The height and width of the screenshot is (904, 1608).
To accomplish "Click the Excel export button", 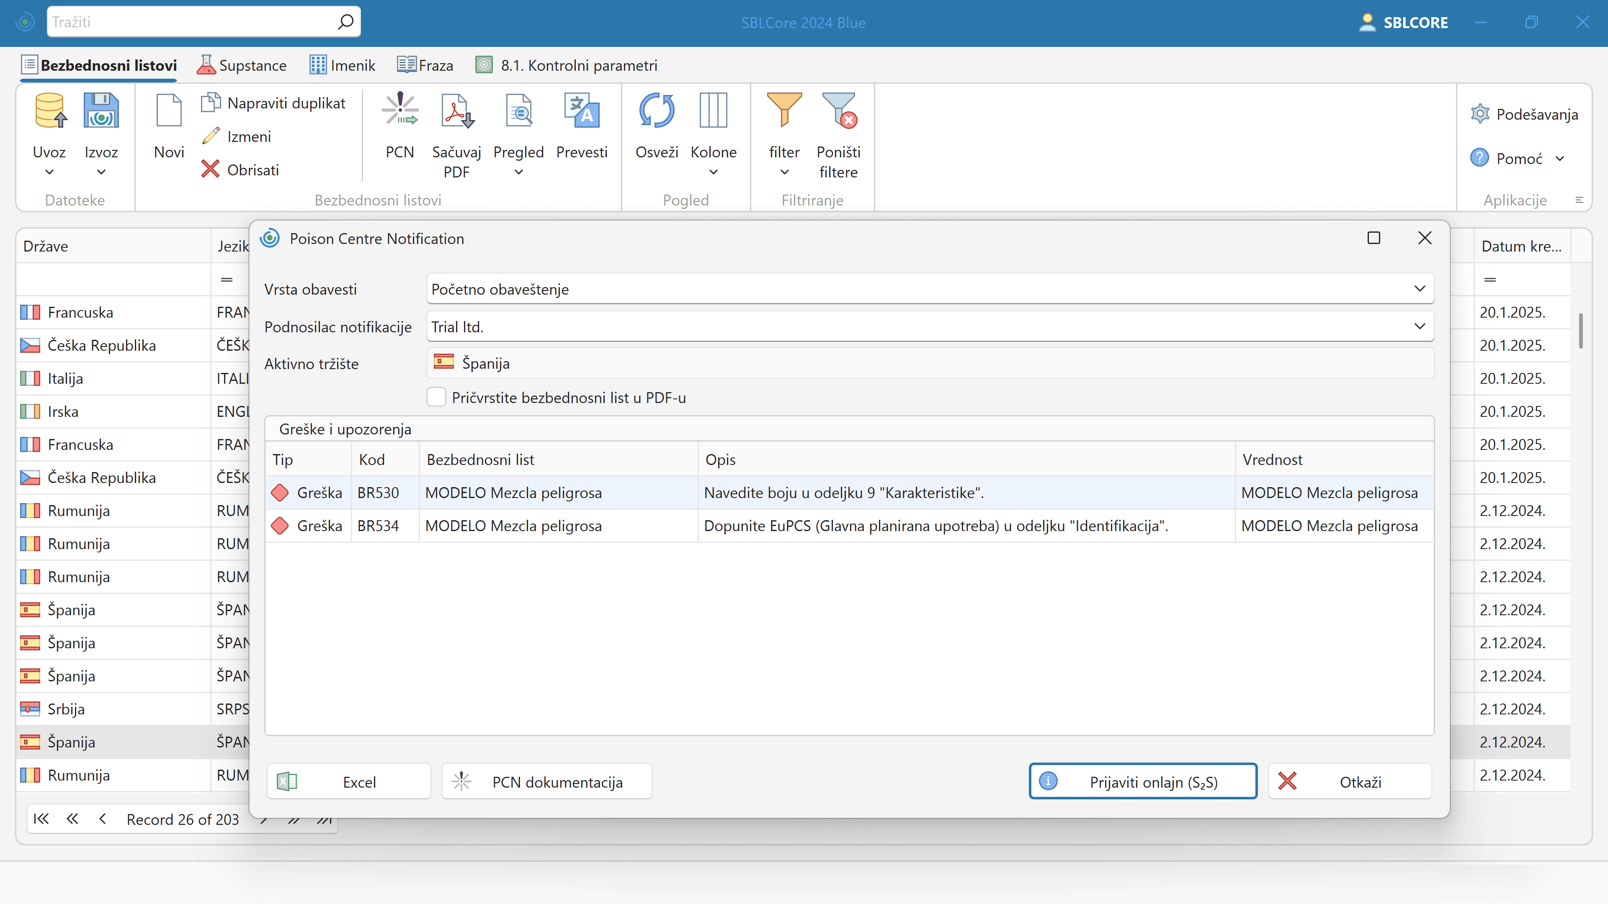I will pos(349,782).
